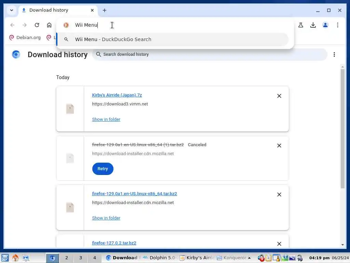Retry the canceled firefox-129.0a1 download
The width and height of the screenshot is (350, 263).
[x=103, y=169]
